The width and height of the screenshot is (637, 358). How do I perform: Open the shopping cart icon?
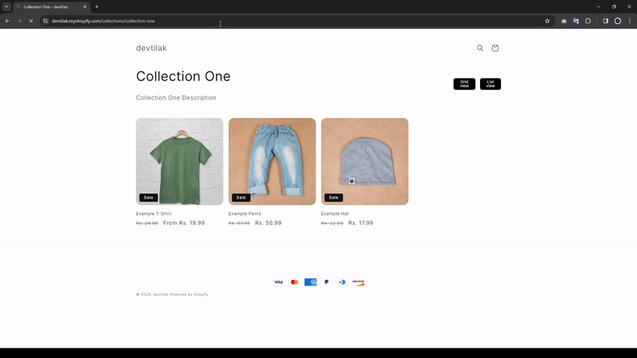(495, 49)
